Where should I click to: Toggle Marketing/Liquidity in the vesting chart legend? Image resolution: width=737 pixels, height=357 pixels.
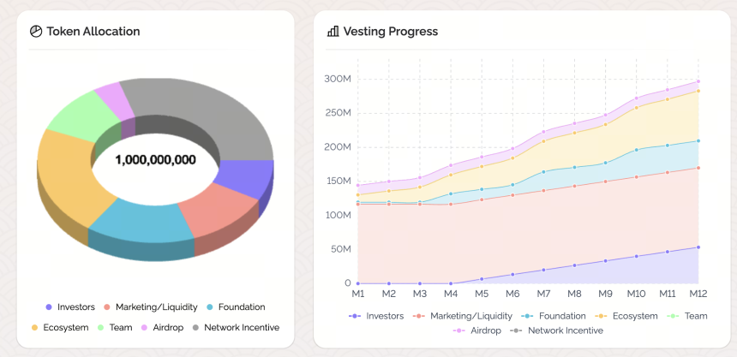tap(462, 316)
